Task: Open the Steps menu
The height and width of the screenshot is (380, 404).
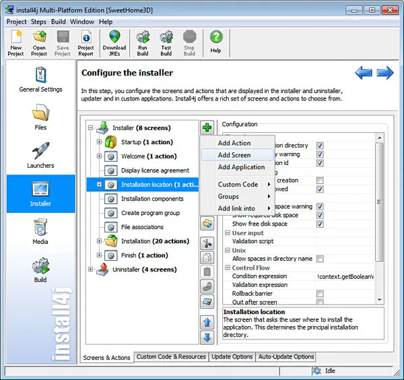Action: click(x=38, y=22)
